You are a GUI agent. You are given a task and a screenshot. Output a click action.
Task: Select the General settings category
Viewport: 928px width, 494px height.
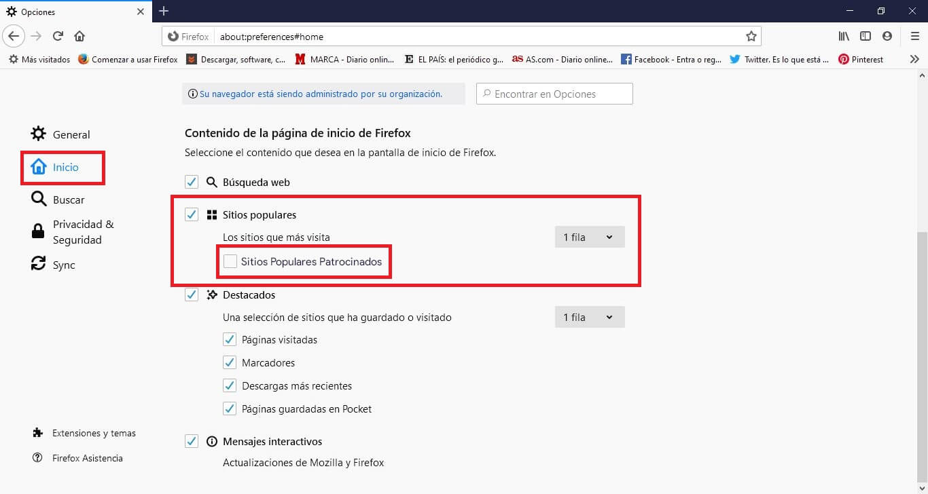pos(61,134)
